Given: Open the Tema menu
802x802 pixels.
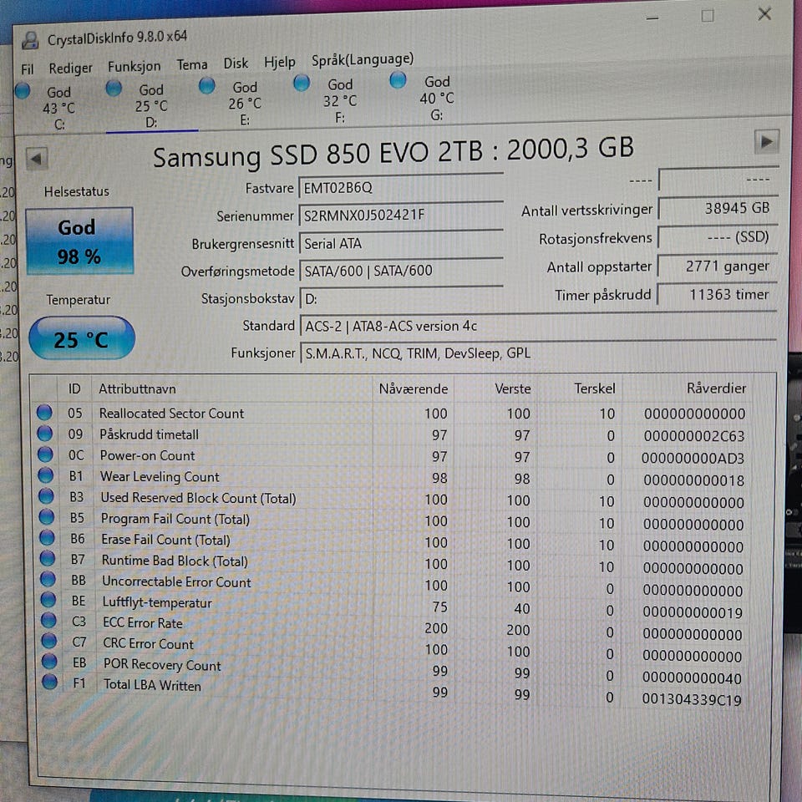Looking at the screenshot, I should (x=192, y=65).
